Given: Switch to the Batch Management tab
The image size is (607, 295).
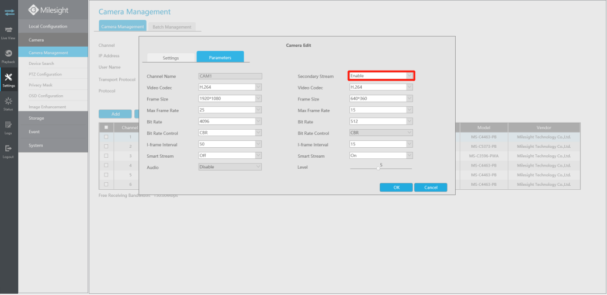Looking at the screenshot, I should coord(172,27).
